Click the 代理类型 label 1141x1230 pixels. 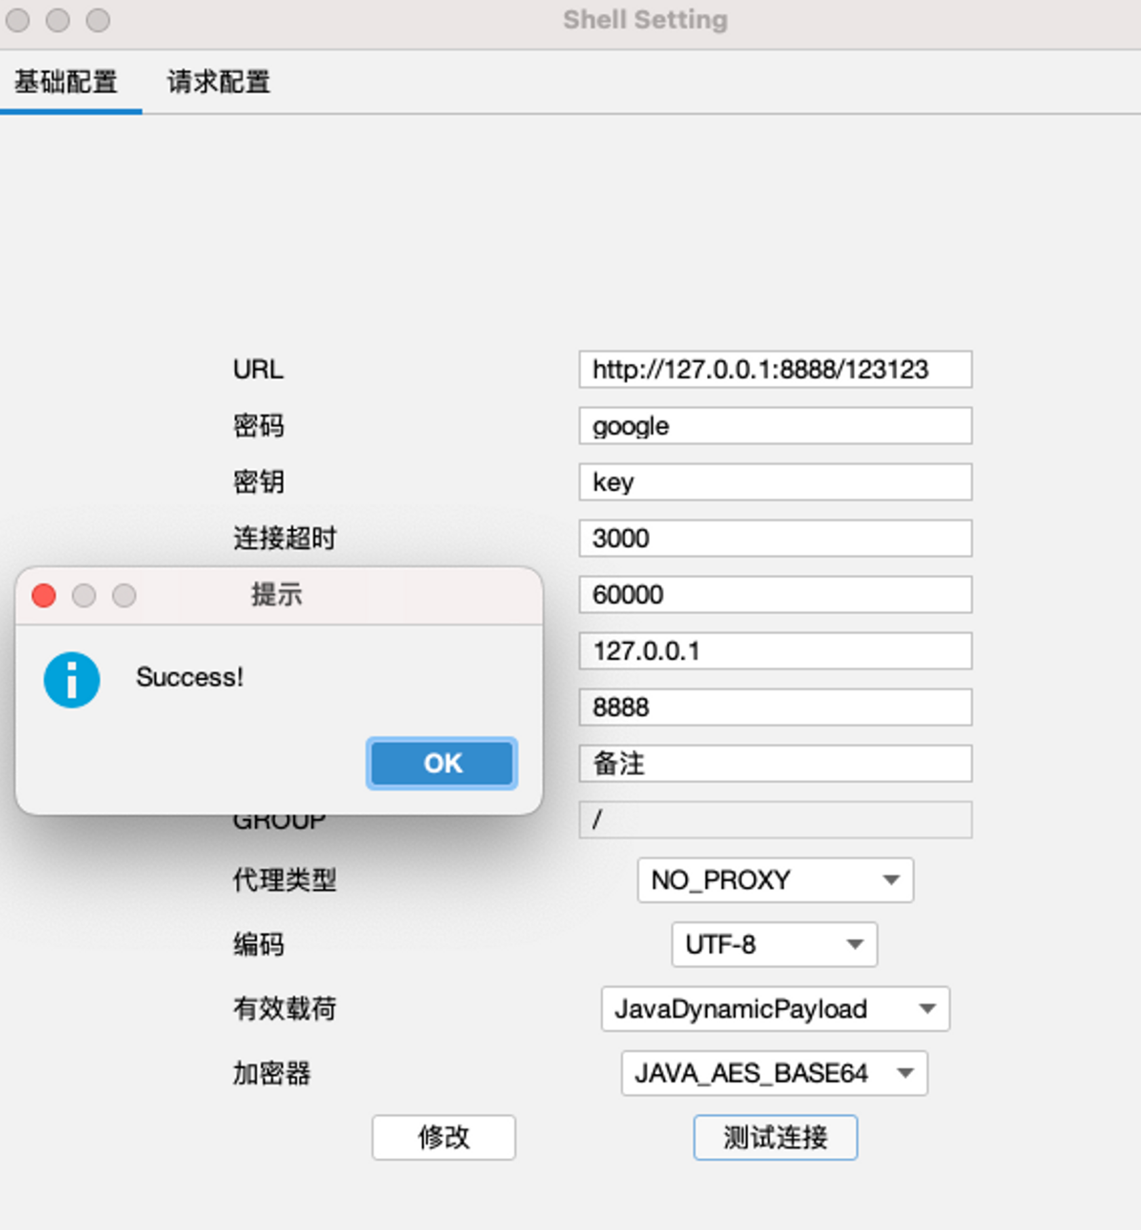click(x=285, y=880)
